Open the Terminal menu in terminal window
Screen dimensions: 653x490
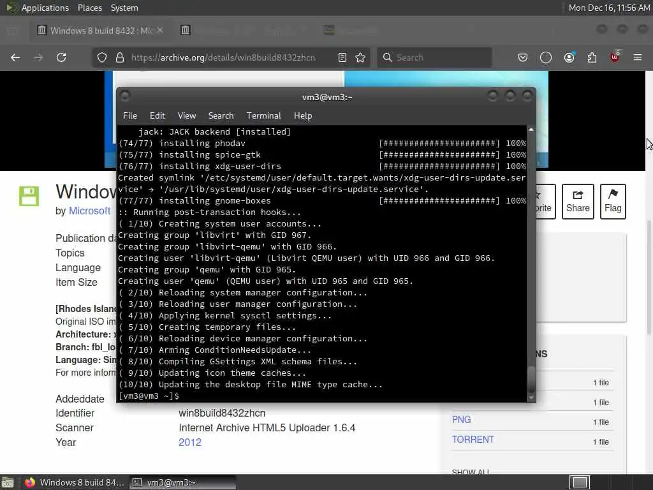tap(263, 116)
